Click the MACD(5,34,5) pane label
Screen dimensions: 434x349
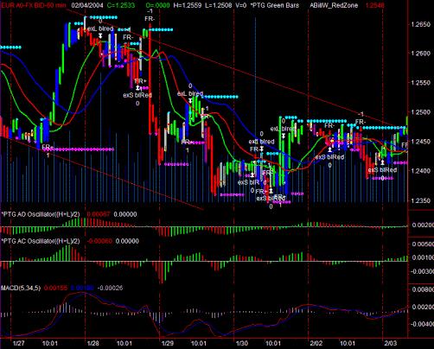click(21, 288)
